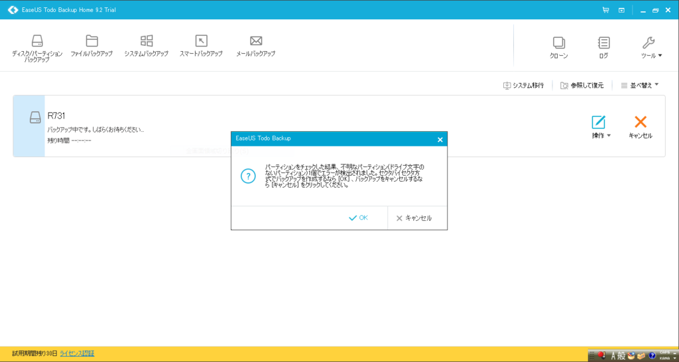Click the language bar drag handle
The image size is (679, 362).
(x=592, y=355)
